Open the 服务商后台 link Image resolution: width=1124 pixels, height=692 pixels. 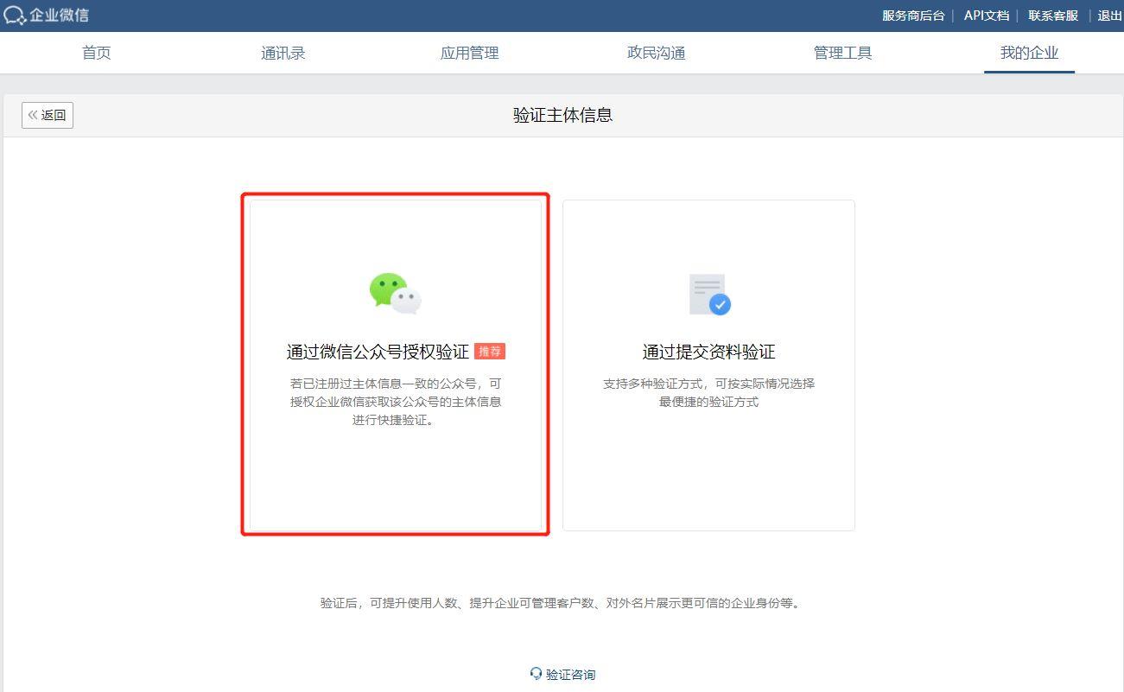tap(913, 16)
